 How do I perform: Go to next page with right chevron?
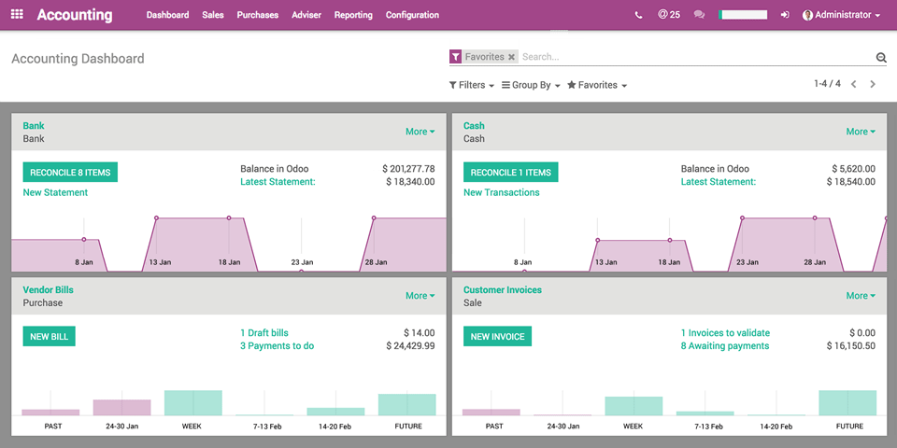click(x=873, y=84)
